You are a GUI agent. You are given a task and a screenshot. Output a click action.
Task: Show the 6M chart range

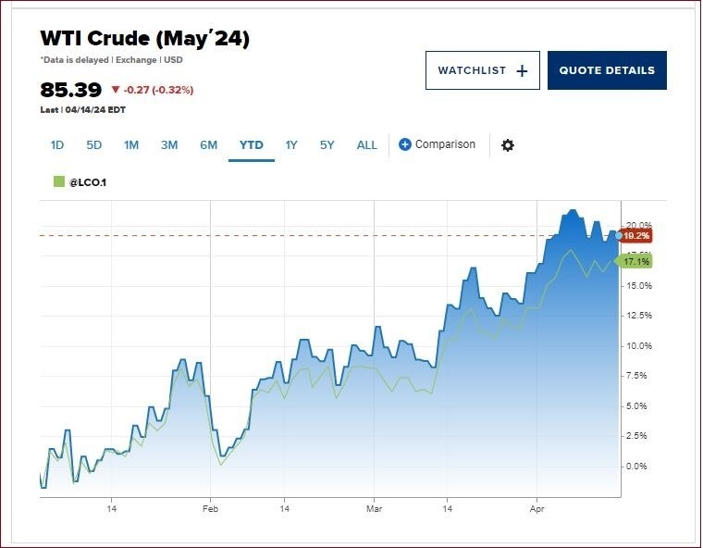coord(208,145)
